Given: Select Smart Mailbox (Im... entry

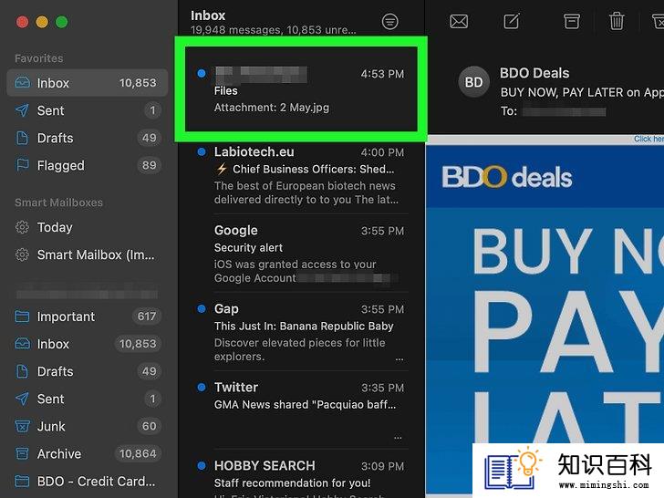Looking at the screenshot, I should click(x=88, y=255).
